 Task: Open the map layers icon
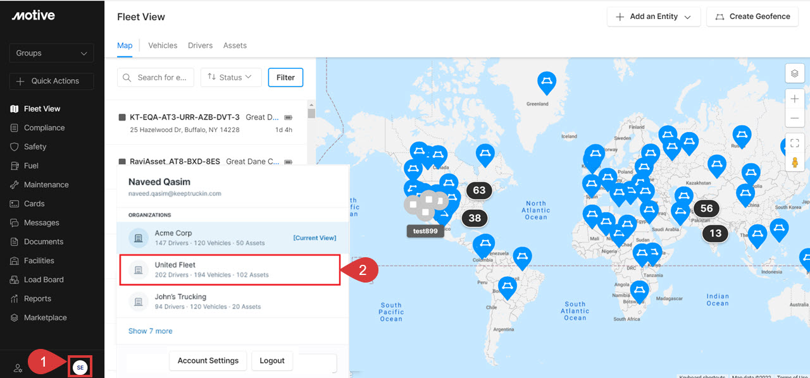click(795, 74)
